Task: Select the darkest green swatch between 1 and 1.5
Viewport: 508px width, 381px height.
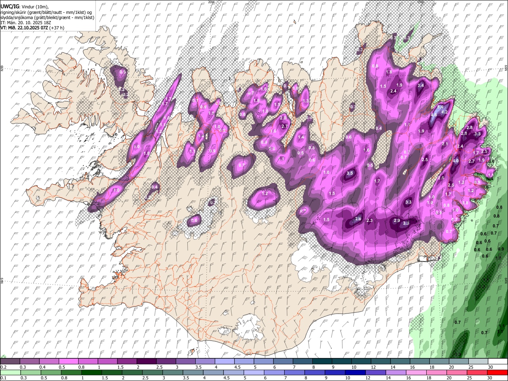Action: pyautogui.click(x=91, y=372)
